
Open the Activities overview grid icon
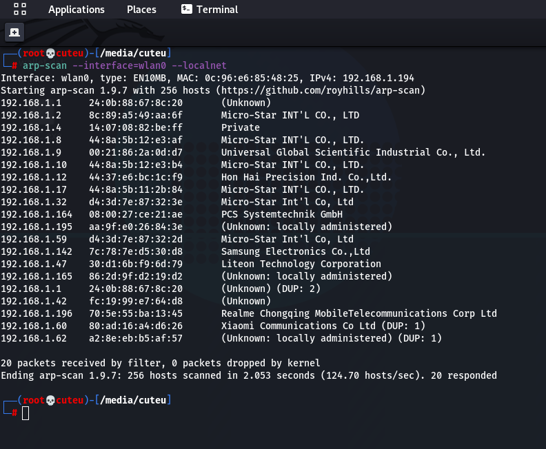point(20,10)
